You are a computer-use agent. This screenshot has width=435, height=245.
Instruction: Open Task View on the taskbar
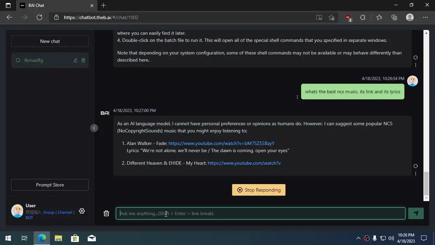pyautogui.click(x=24, y=238)
